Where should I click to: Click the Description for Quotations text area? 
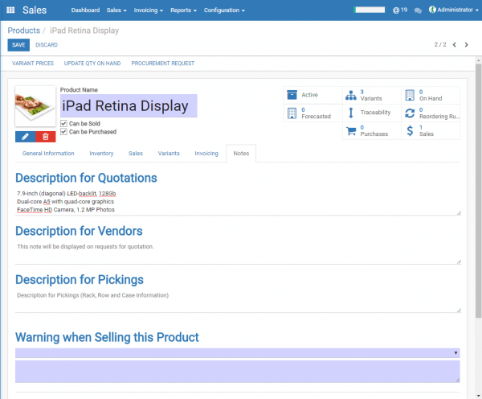click(238, 202)
